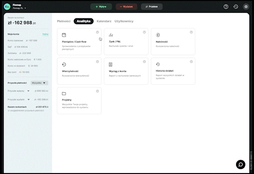Click the Pieniądze / Cash flow title
This screenshot has height=174, width=254.
[74, 42]
